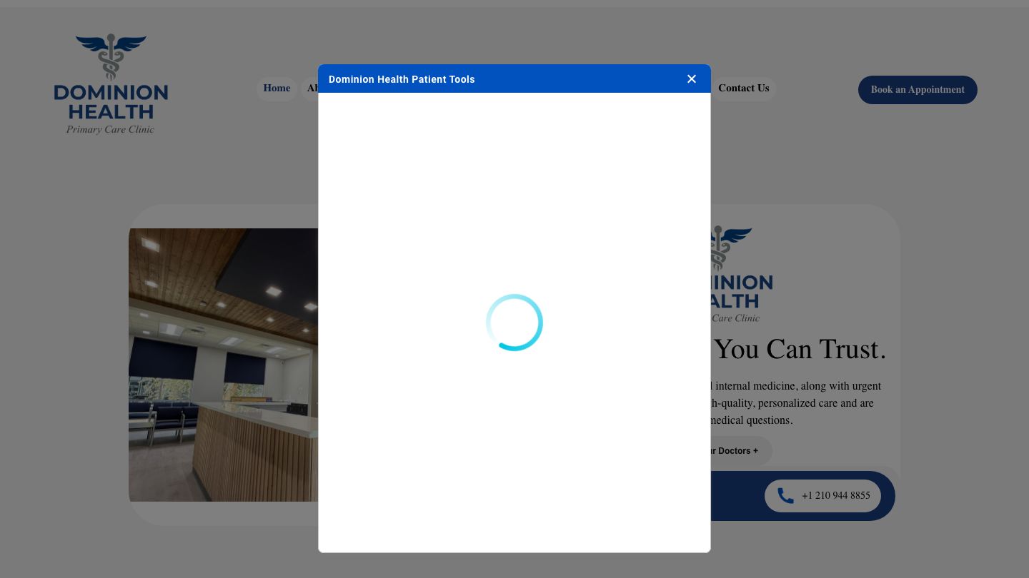Click the "You Can Trust." heading
The height and width of the screenshot is (578, 1029).
pyautogui.click(x=800, y=350)
